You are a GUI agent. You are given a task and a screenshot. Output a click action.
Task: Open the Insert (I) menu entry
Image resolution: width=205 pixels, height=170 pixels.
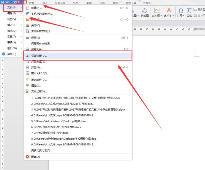12,25
